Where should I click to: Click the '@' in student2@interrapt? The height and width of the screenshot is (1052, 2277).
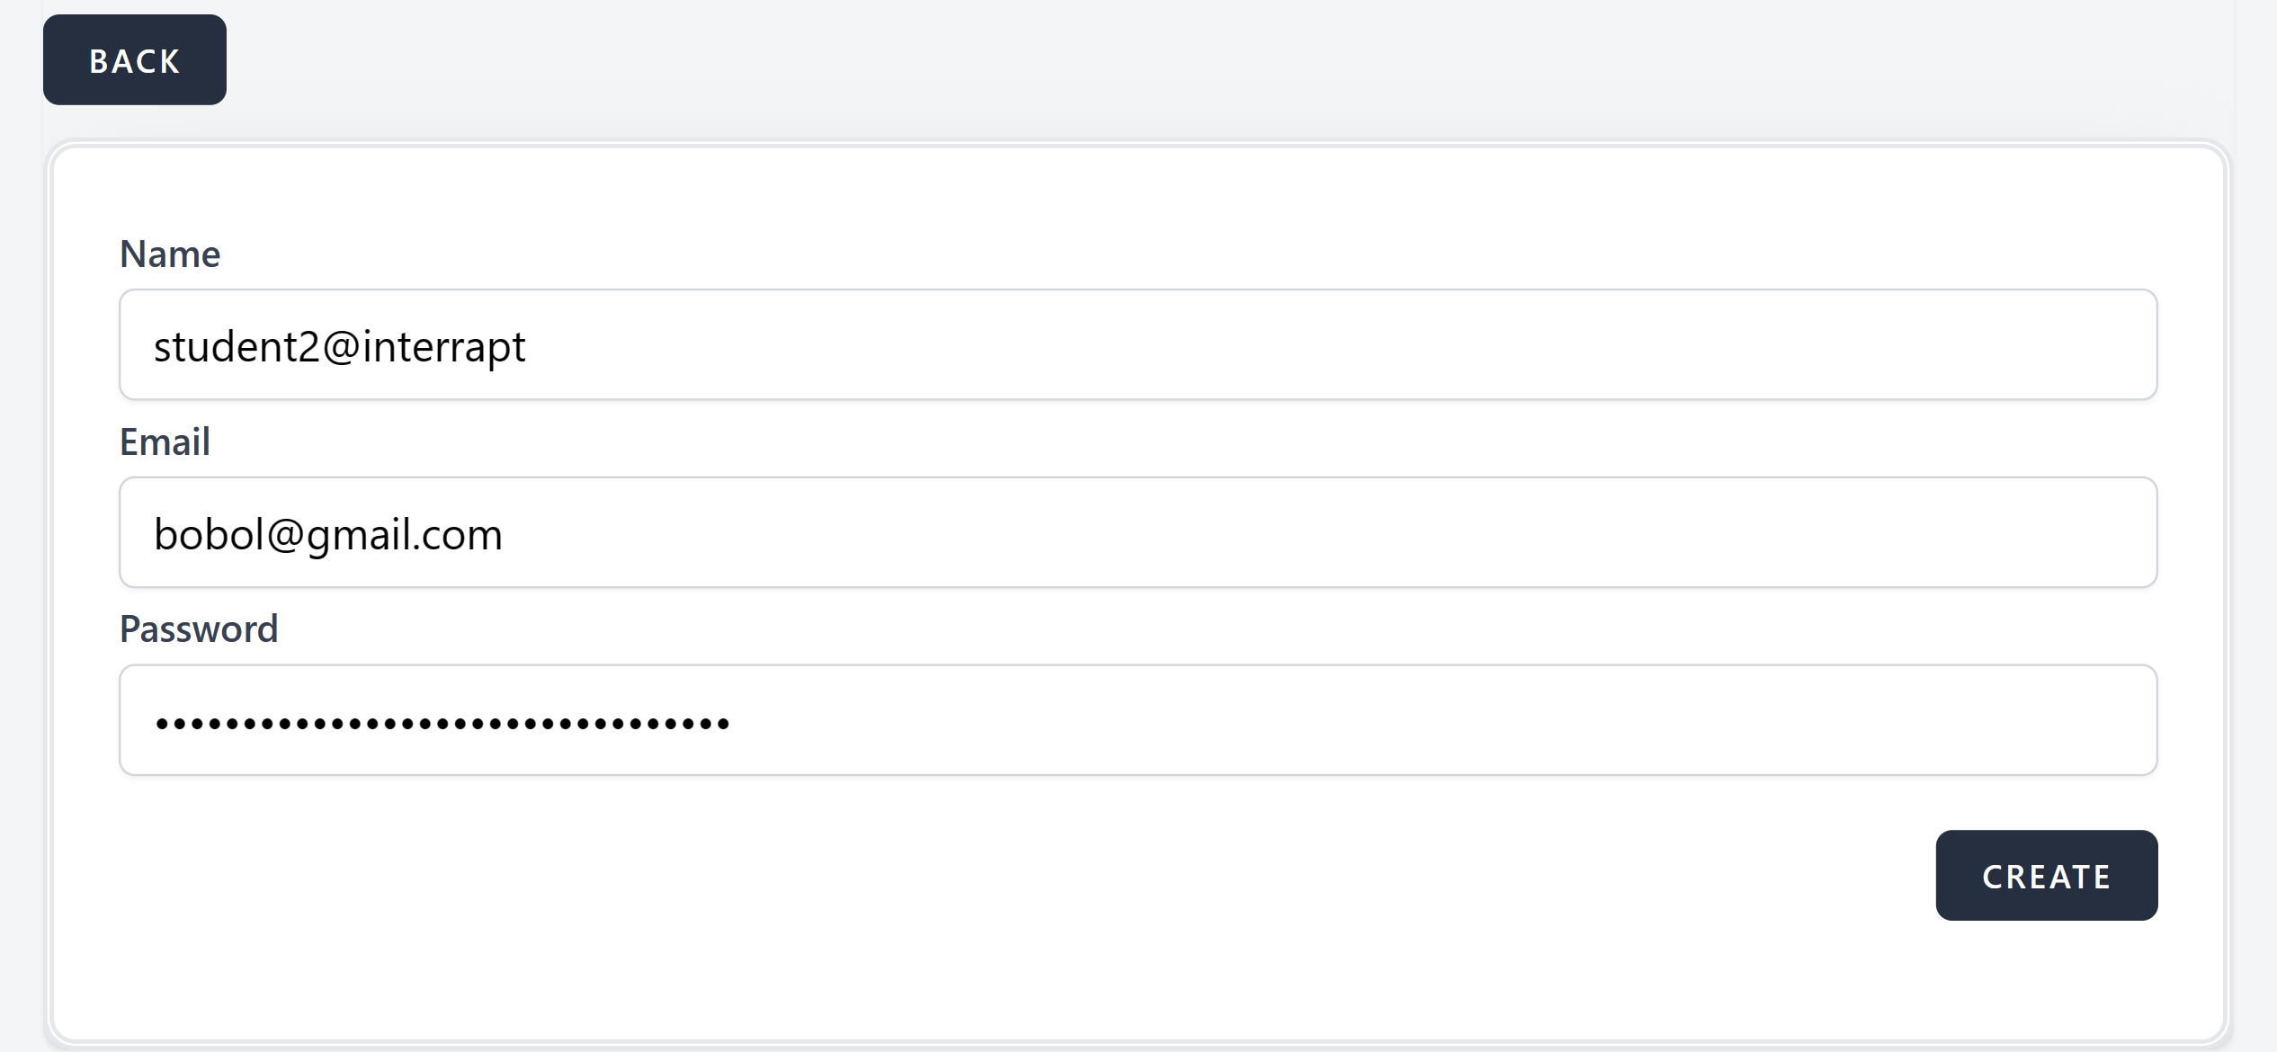click(x=342, y=347)
